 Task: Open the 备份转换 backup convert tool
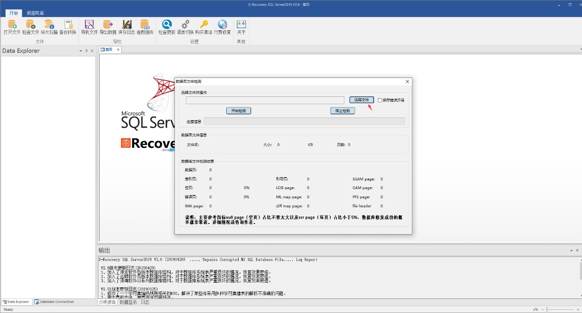(68, 27)
